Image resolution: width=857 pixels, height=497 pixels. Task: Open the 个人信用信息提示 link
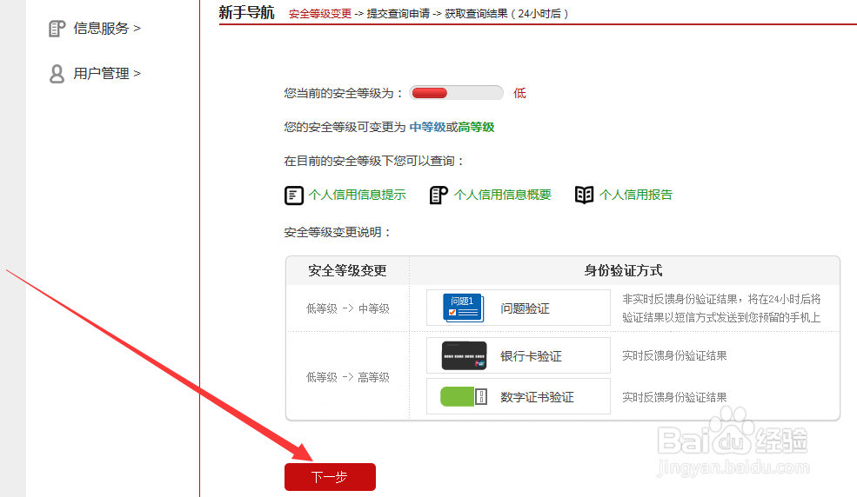(x=357, y=195)
